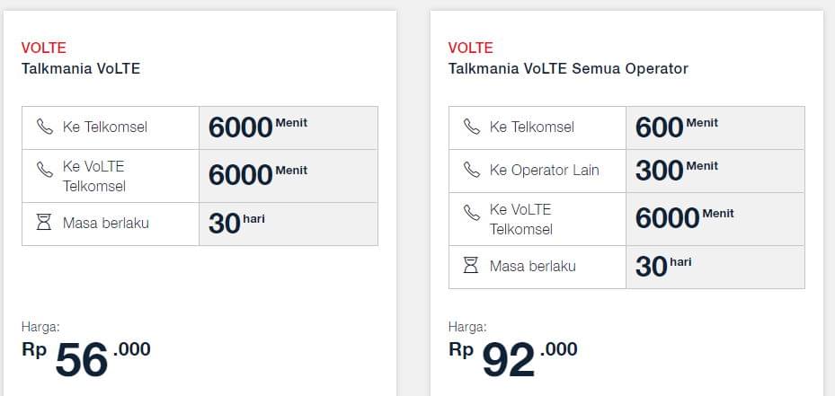Screen dimensions: 835x396
Task: Open the Talkmania VoLTE Semua Operator title
Action: point(568,68)
